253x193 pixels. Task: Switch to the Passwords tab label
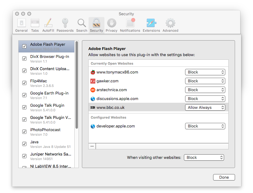click(65, 30)
